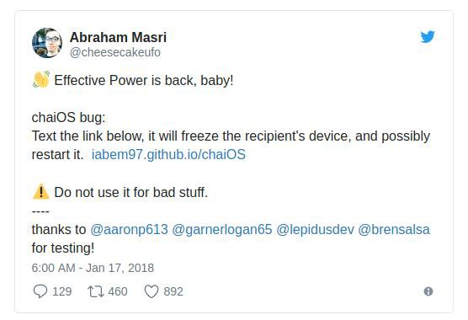This screenshot has height=320, width=468.
Task: Like the tweet with heart icon
Action: (152, 291)
